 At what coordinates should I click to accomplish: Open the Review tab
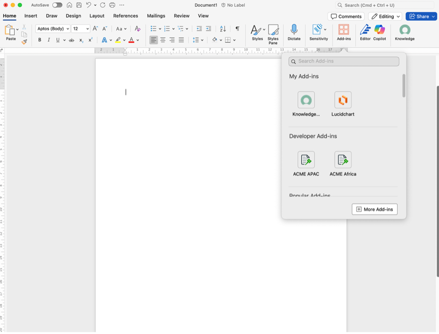(181, 16)
